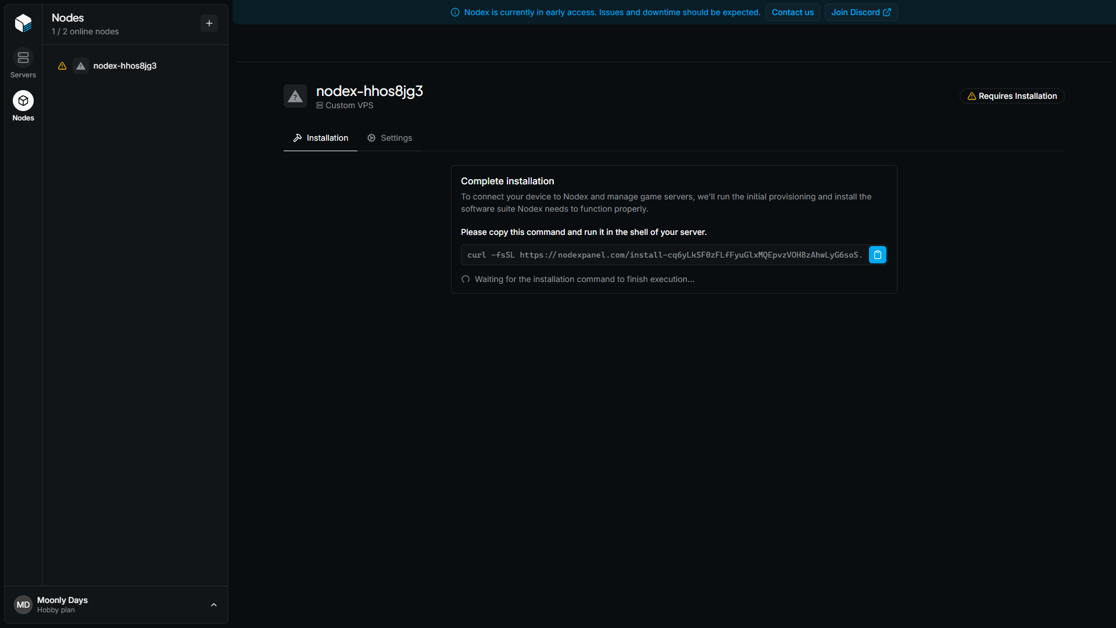Click the curl install command field
This screenshot has height=628, width=1116.
pos(664,255)
